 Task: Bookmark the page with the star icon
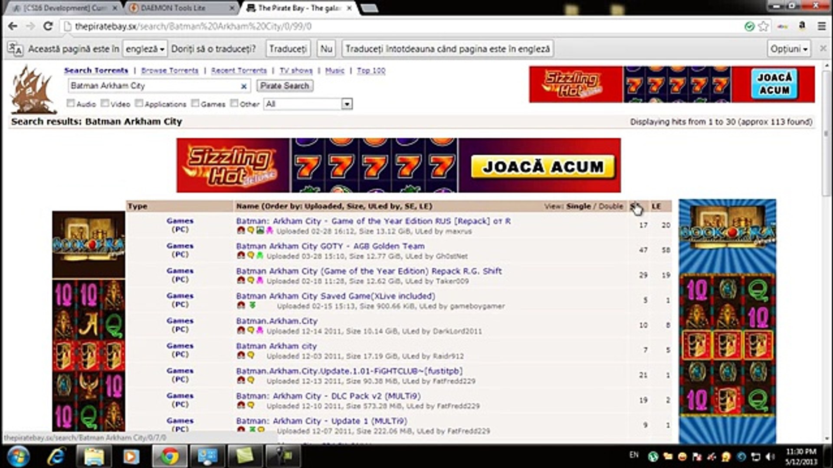pos(763,26)
